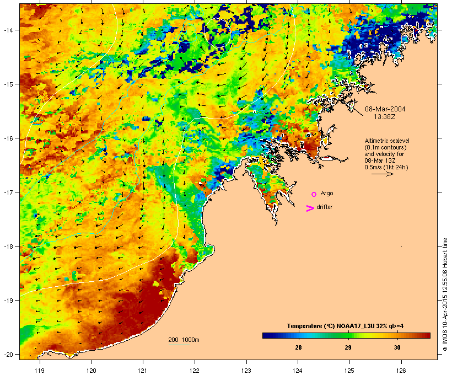This screenshot has width=452, height=375.
Task: Click the longitude axis label 122
Action: click(x=195, y=371)
